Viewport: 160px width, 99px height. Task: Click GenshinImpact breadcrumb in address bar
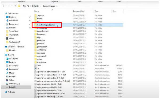tap(49, 6)
